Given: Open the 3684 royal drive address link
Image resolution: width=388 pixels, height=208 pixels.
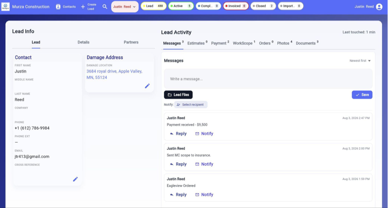Looking at the screenshot, I should click(x=114, y=74).
